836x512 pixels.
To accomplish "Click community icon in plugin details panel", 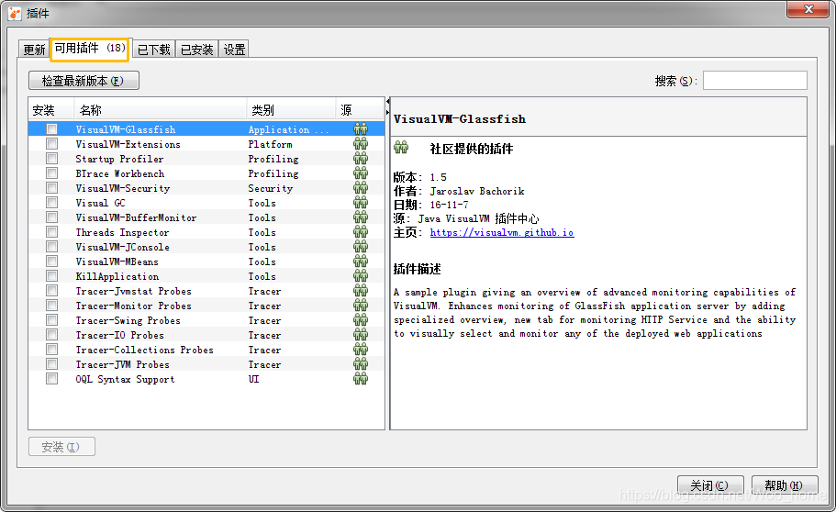I will (x=401, y=147).
